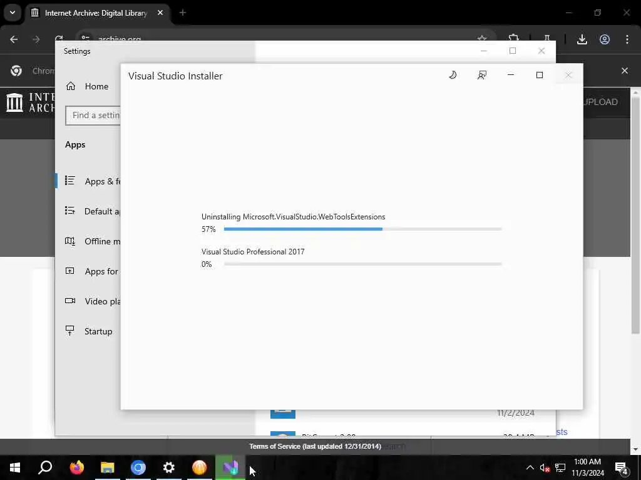
Task: Switch to Visual Studio Installer taskbar icon
Action: coord(230,467)
